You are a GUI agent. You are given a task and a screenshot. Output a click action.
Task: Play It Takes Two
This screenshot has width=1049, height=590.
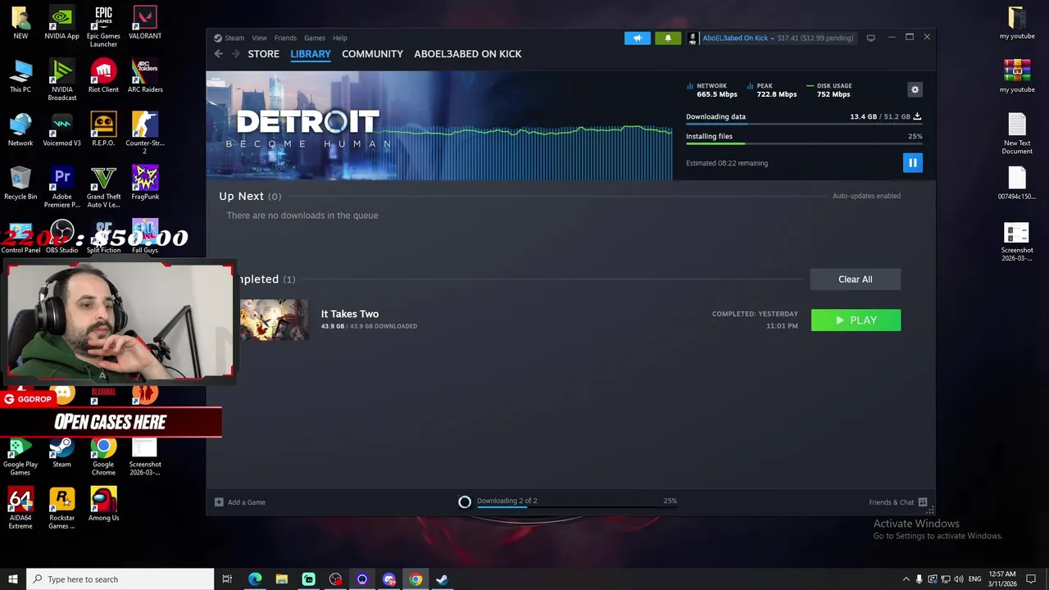(856, 320)
